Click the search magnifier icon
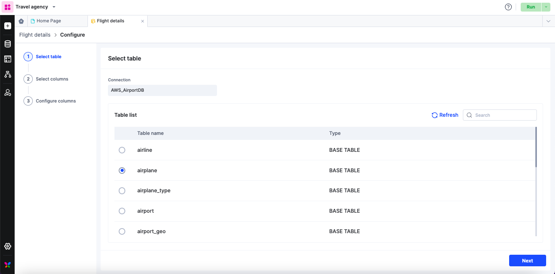 point(469,115)
